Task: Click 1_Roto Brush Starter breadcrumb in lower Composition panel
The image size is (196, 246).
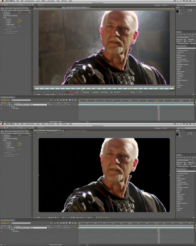Action: click(42, 133)
